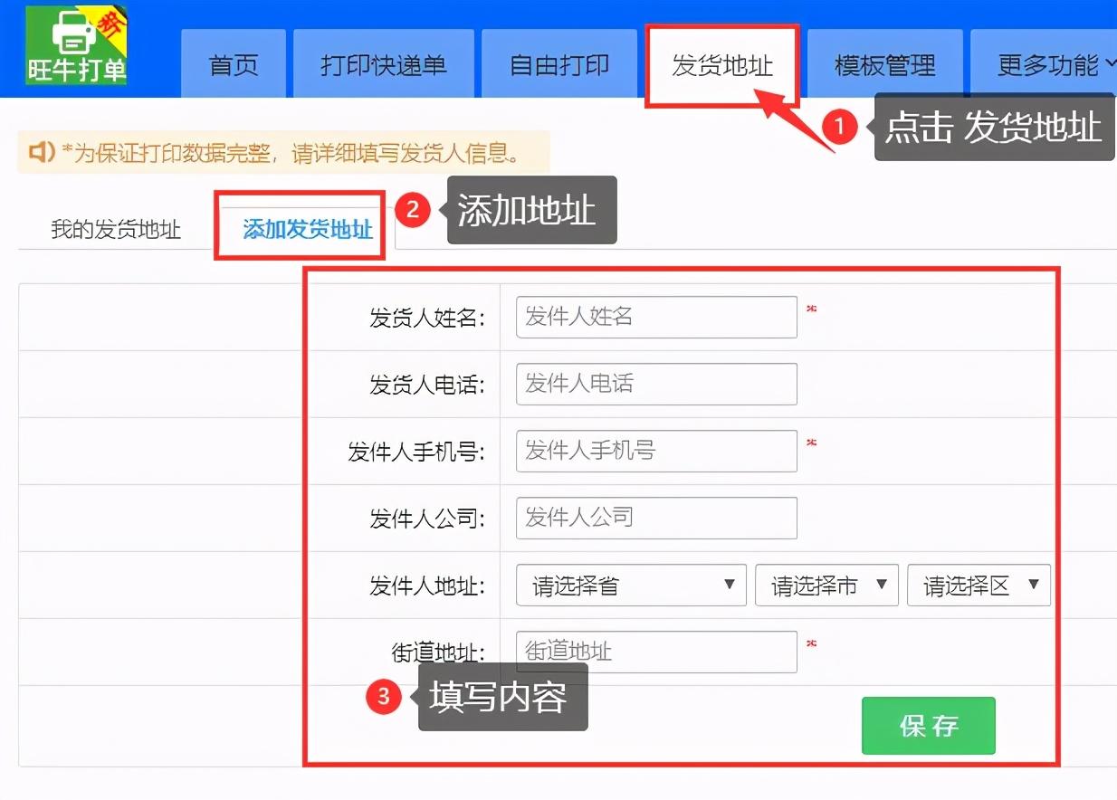Switch to the 首页 tab

(x=233, y=63)
